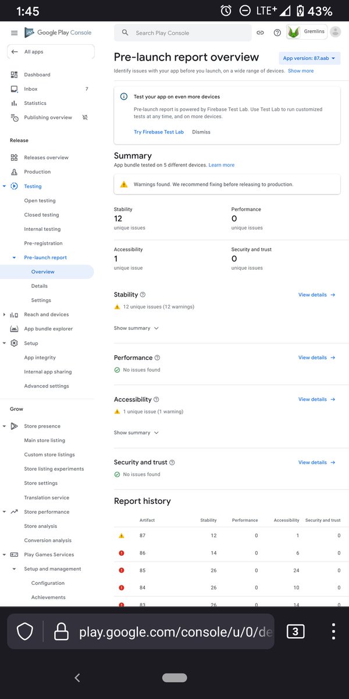
Task: Click the Play Games Services controller icon
Action: click(14, 555)
